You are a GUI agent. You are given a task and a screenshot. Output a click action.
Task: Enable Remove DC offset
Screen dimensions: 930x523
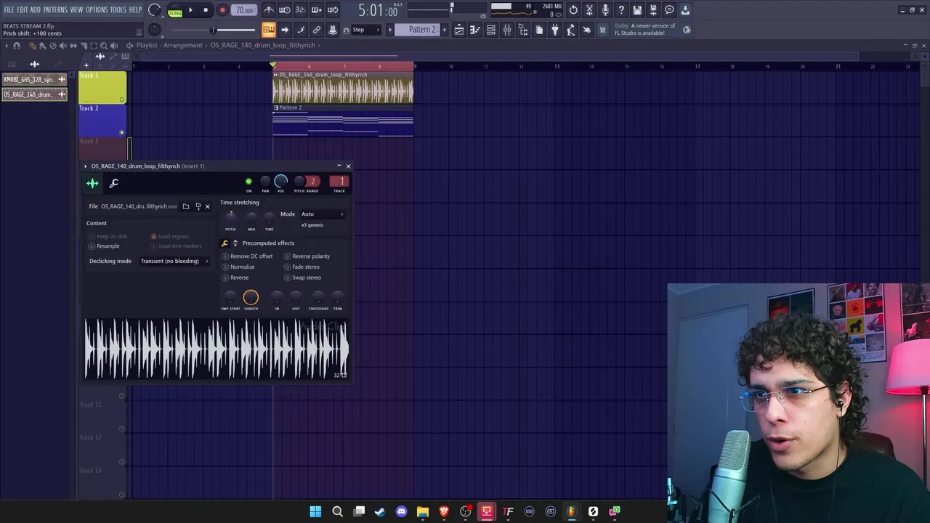click(x=247, y=256)
